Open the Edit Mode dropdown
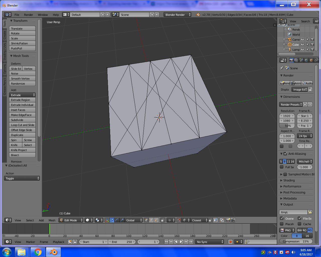The height and width of the screenshot is (257, 321). tap(71, 220)
